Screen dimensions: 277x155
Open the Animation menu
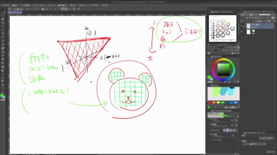(39, 5)
